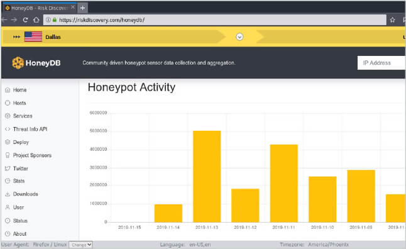Go to the Project Sponsors link
406x249 pixels.
(32, 155)
